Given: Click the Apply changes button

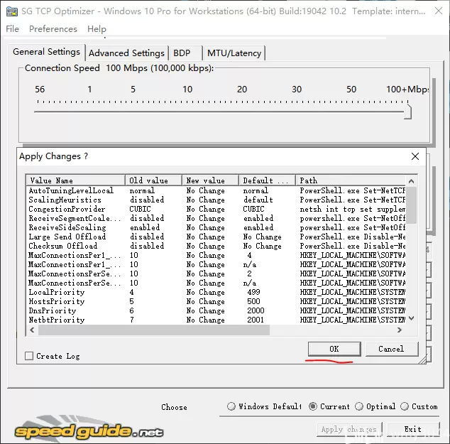Looking at the screenshot, I should (x=349, y=429).
